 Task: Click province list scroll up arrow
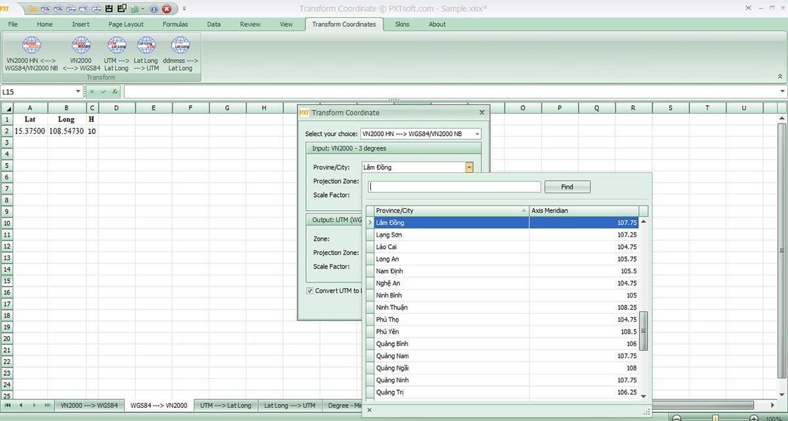click(644, 222)
